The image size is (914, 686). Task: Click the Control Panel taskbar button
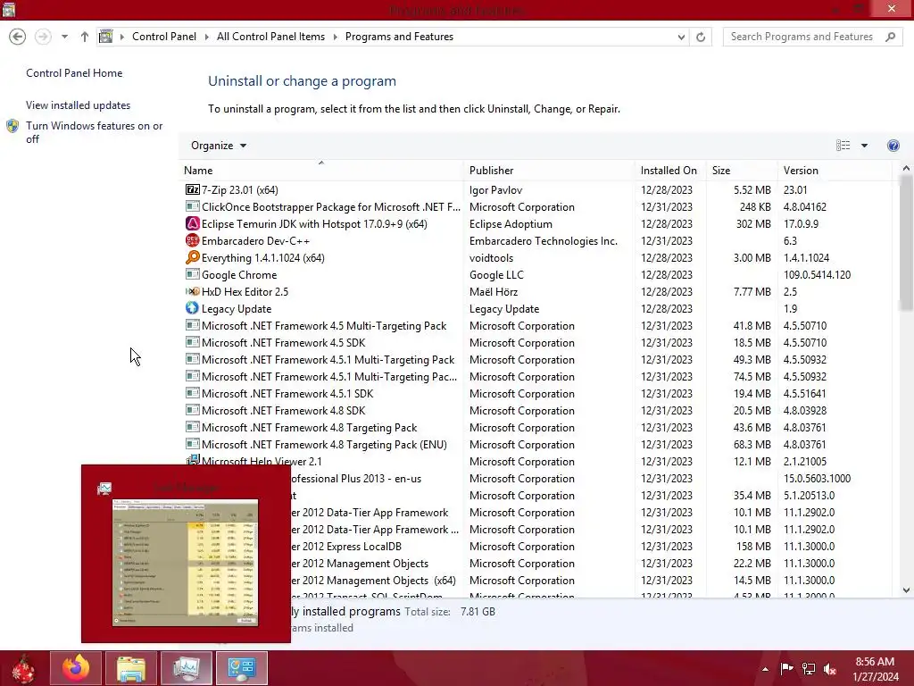click(x=241, y=668)
